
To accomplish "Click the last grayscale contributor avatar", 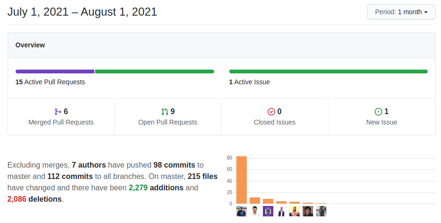I will [321, 211].
